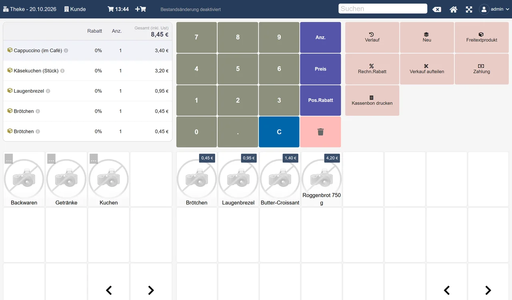
Task: Toggle fullscreen mode icon
Action: point(469,9)
